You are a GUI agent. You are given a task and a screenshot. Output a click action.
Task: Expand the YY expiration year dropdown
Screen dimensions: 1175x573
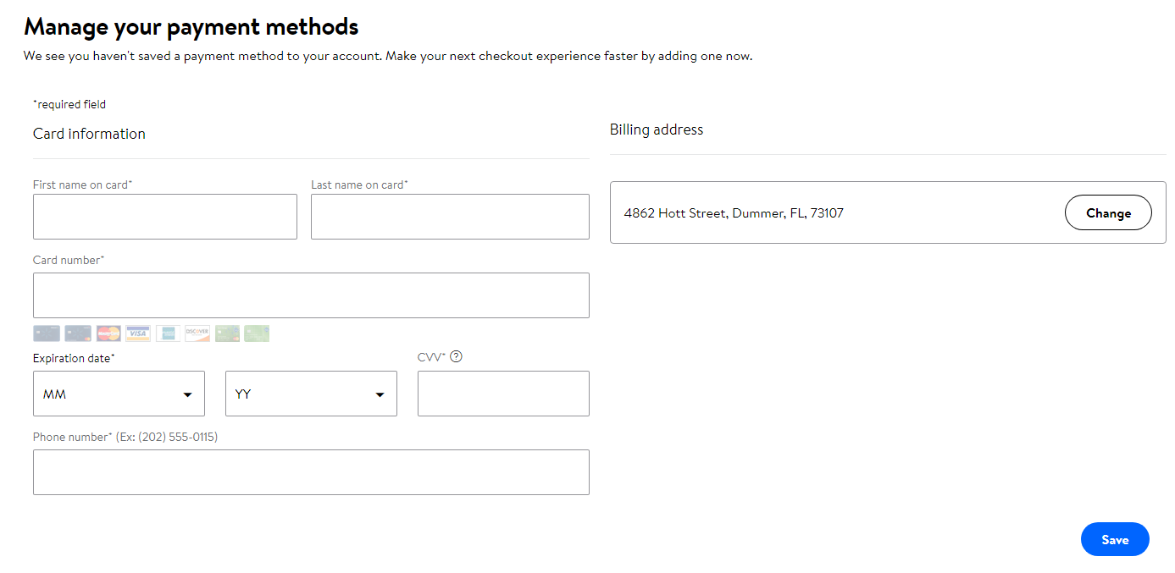pyautogui.click(x=311, y=394)
